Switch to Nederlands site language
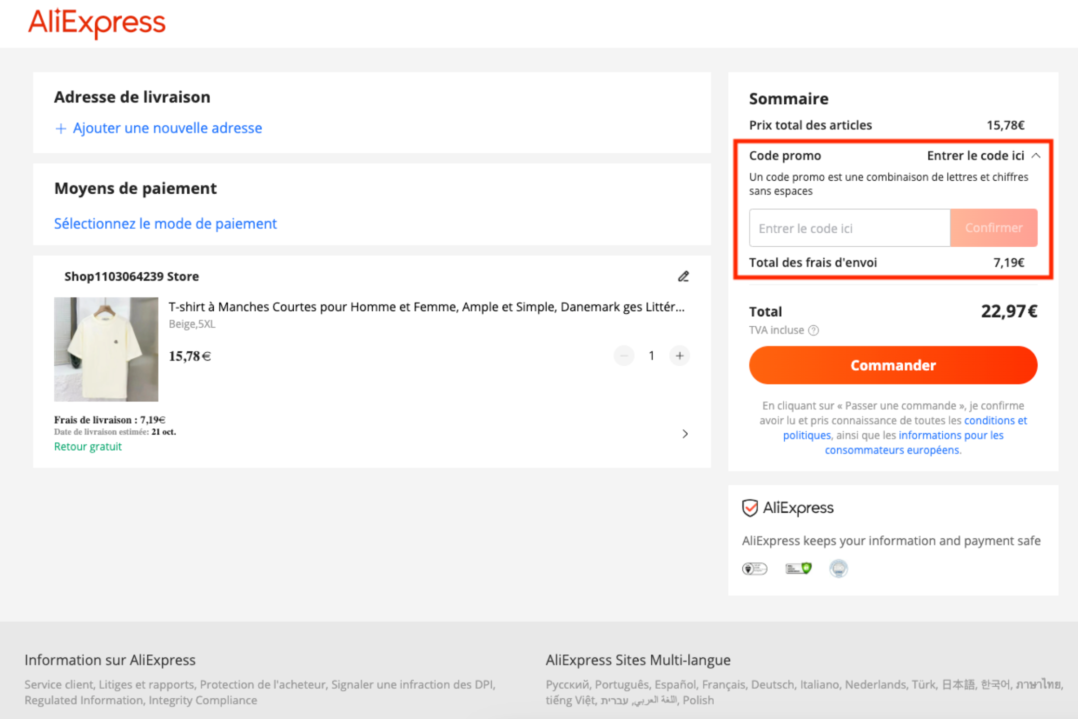The image size is (1078, 719). click(876, 684)
